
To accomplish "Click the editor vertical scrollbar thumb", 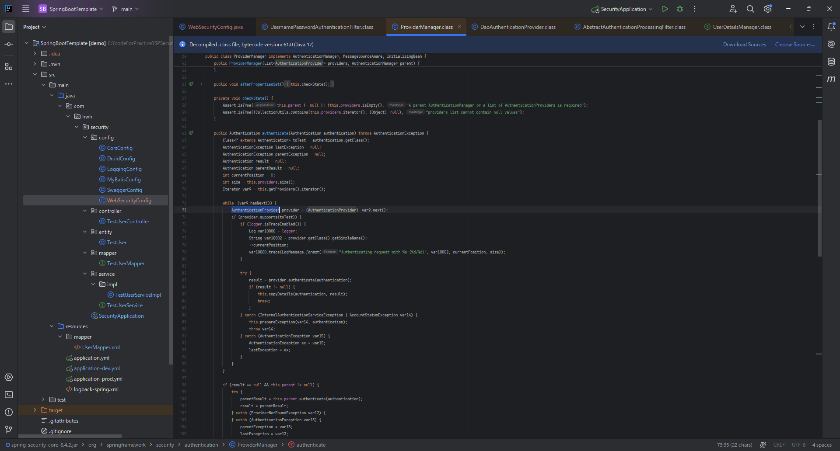I will pyautogui.click(x=820, y=188).
